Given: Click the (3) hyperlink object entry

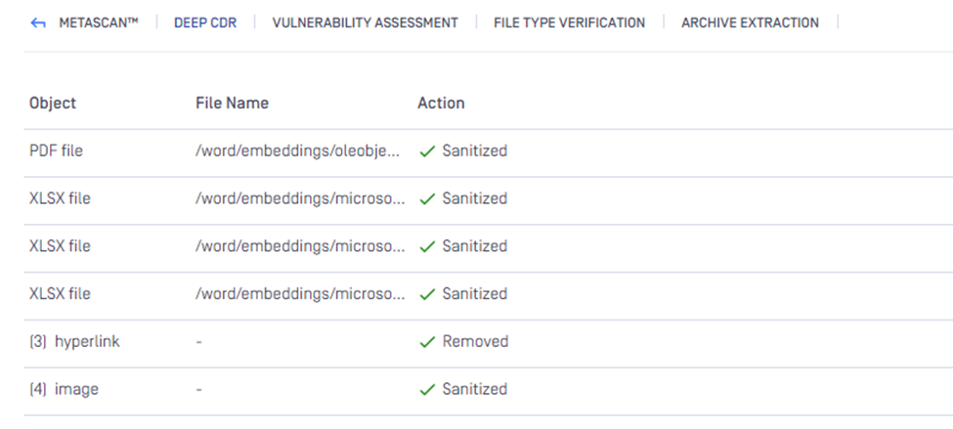Looking at the screenshot, I should (x=74, y=341).
